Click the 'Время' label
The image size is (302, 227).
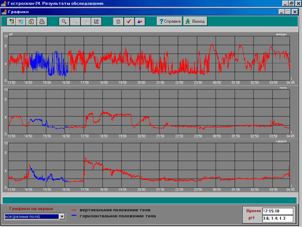click(x=254, y=211)
